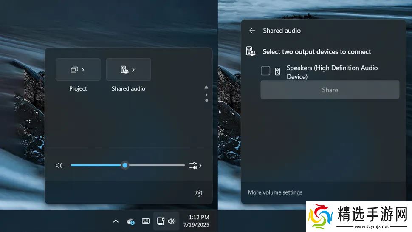Open the Project display options tile
Screen dimensions: 412x232
point(78,70)
